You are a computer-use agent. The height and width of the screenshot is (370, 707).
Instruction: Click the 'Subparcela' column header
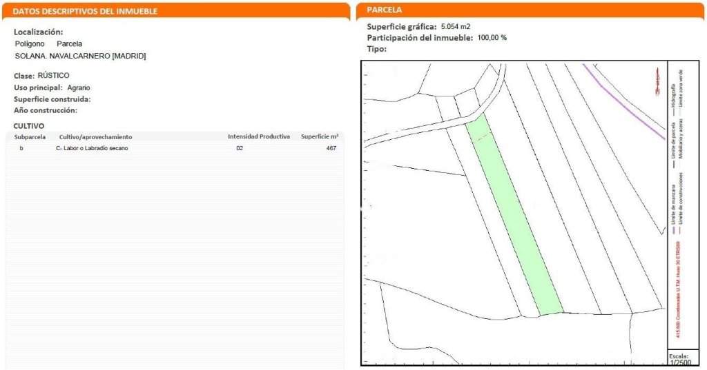coord(30,137)
